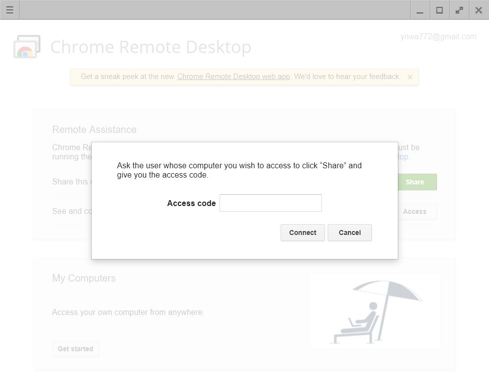Toggle full-screen mode with the arrows icon

point(459,10)
